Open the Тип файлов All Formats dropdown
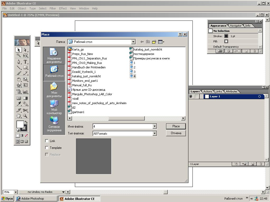Screen dimensions: 270x202 (x=155, y=133)
